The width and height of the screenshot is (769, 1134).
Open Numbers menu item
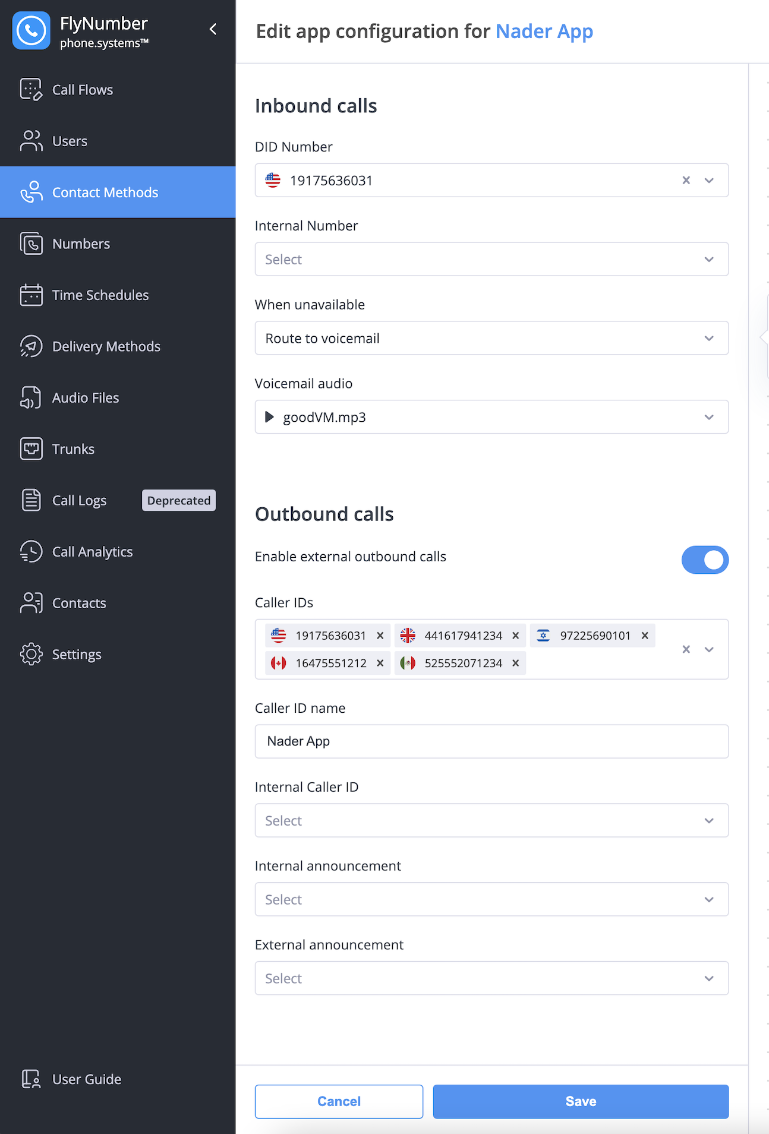pyautogui.click(x=118, y=244)
